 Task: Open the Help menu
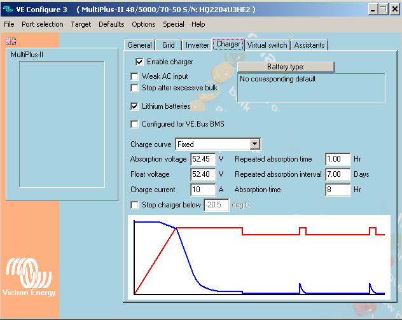tap(198, 24)
